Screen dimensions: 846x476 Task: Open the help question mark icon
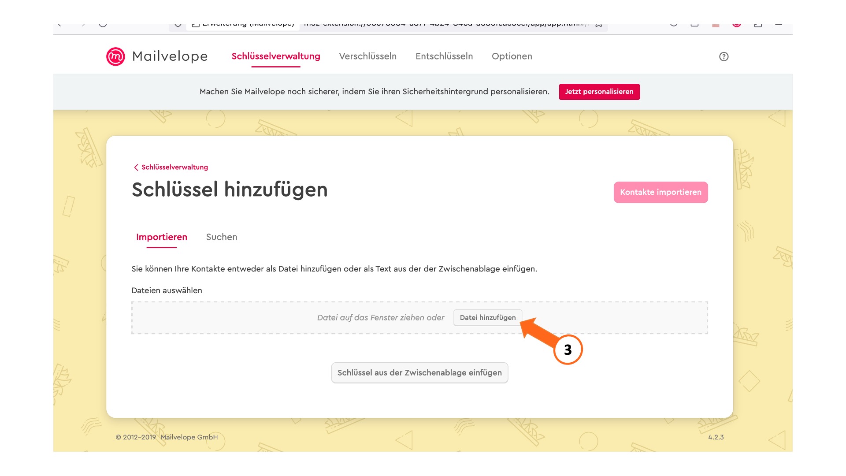click(x=724, y=56)
